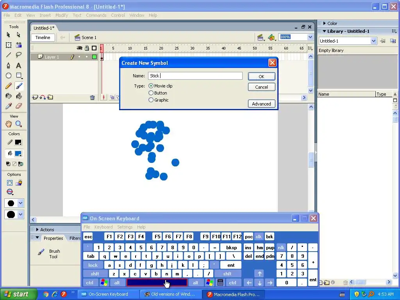Click the stroke color swatch
The width and height of the screenshot is (400, 300).
coord(18,142)
